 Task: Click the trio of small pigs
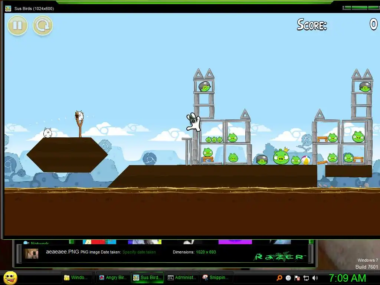tap(214, 140)
